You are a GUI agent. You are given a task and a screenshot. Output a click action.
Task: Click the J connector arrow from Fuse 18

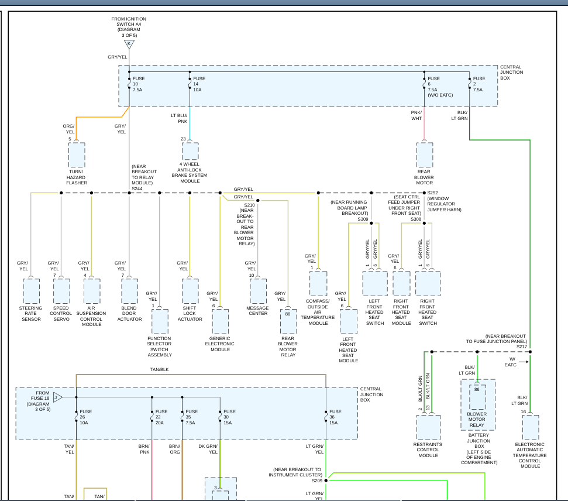click(57, 397)
